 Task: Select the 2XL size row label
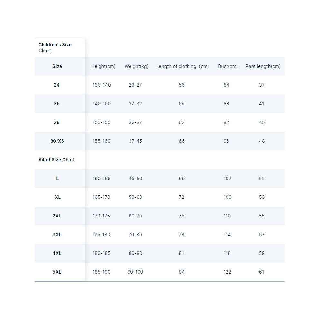pos(57,216)
